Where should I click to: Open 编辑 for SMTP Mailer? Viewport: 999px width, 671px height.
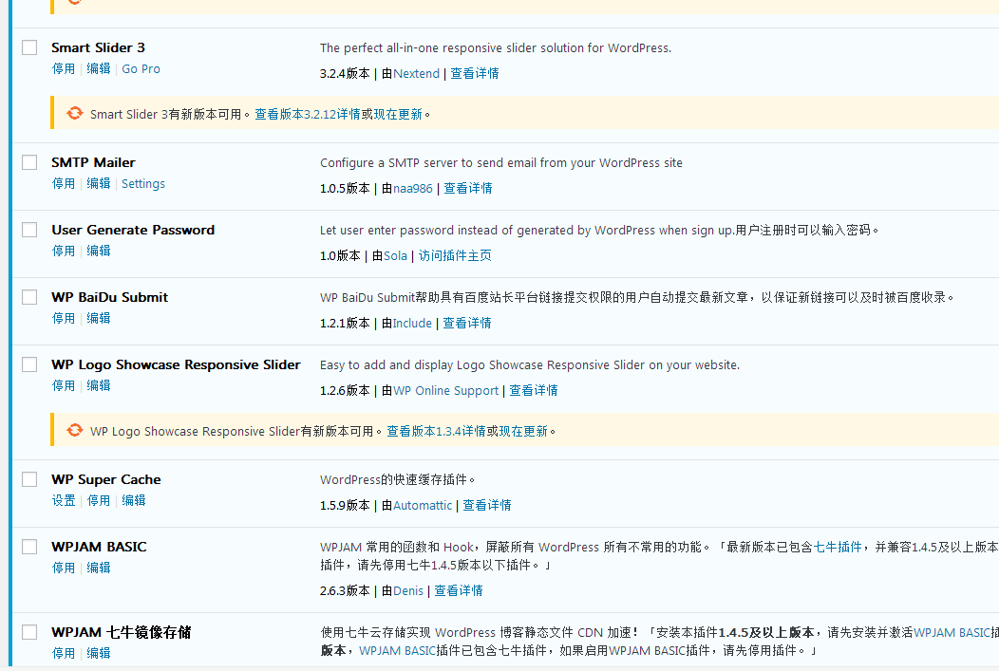point(99,183)
